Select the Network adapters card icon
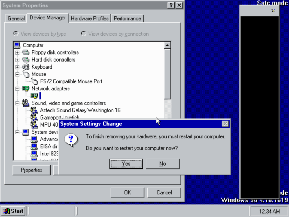The height and width of the screenshot is (217, 289). (26, 89)
